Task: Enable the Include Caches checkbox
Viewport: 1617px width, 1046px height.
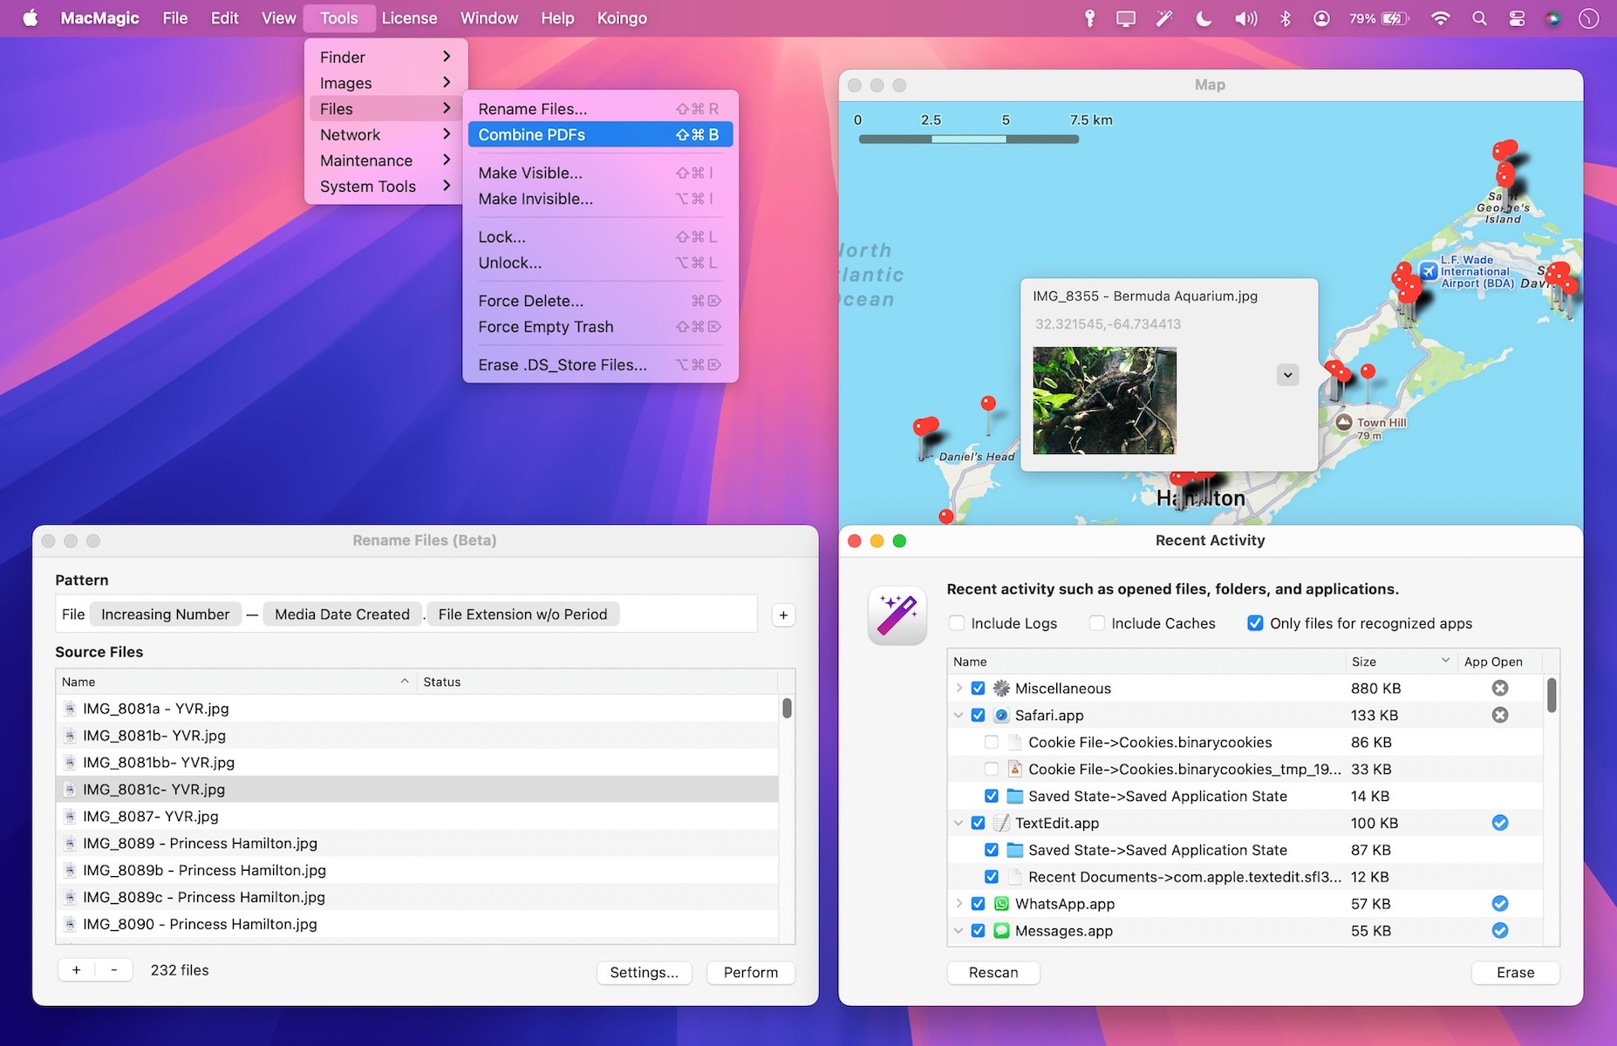Action: [1097, 623]
